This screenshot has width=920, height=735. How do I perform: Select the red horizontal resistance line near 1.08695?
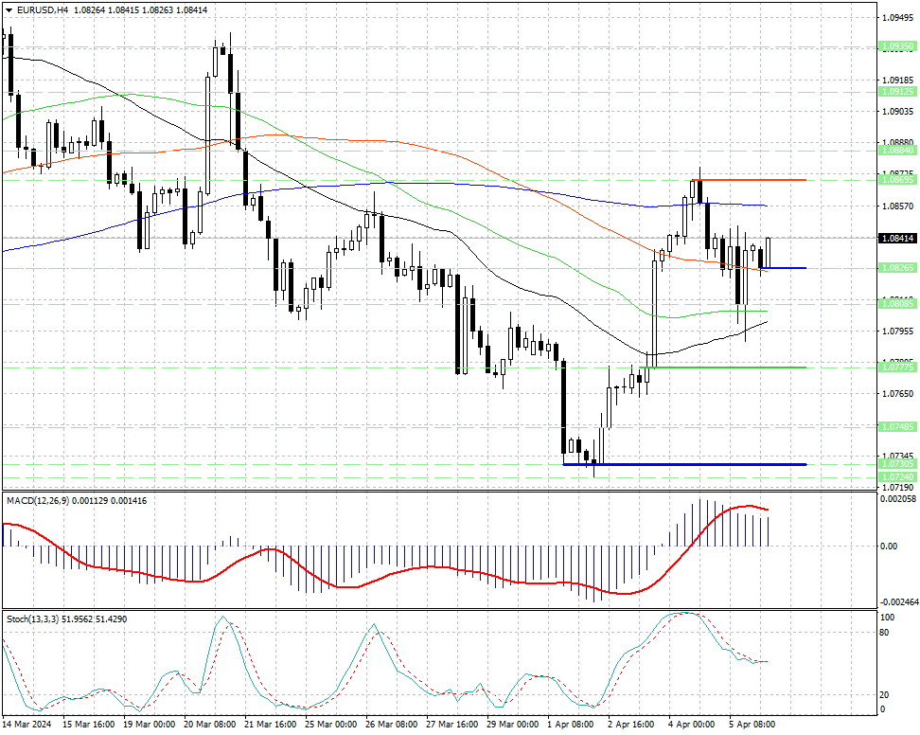[750, 180]
